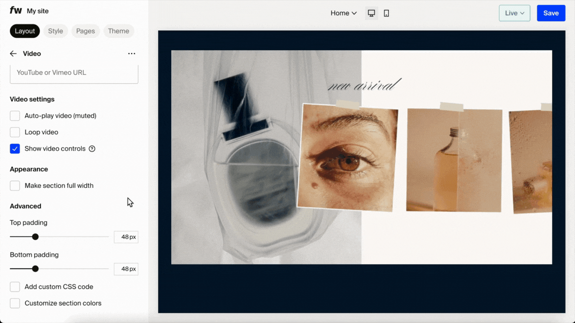The height and width of the screenshot is (323, 575).
Task: Disable Show video controls
Action: coord(14,148)
